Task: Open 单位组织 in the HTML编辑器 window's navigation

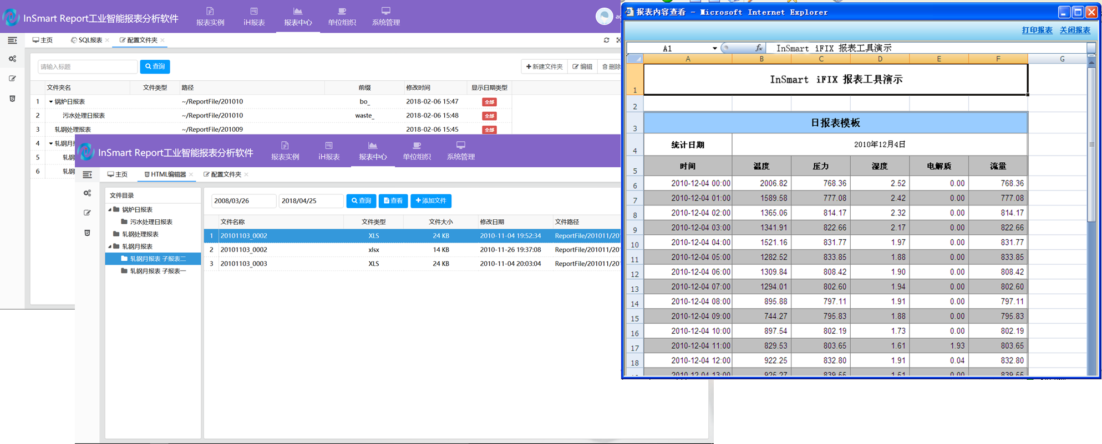Action: (x=417, y=151)
